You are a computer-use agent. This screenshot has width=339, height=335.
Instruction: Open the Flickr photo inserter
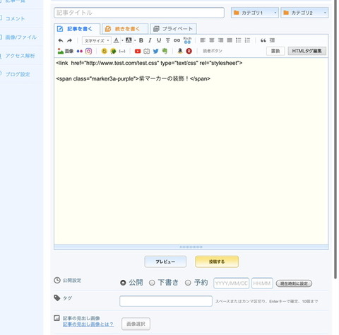[80, 51]
